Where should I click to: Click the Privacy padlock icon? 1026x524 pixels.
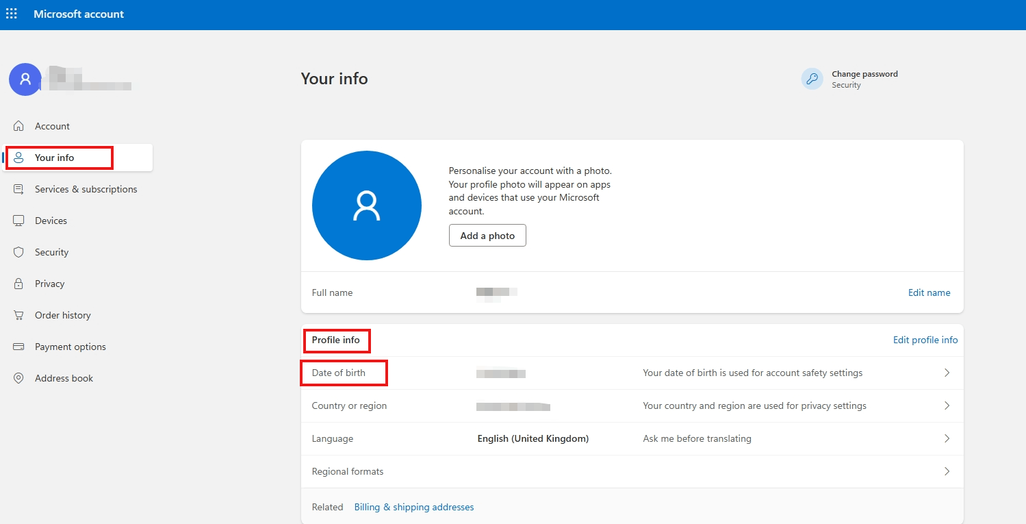point(19,284)
